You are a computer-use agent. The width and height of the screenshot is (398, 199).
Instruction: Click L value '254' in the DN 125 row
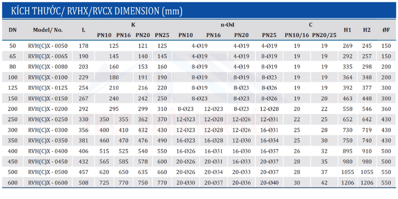(84, 88)
